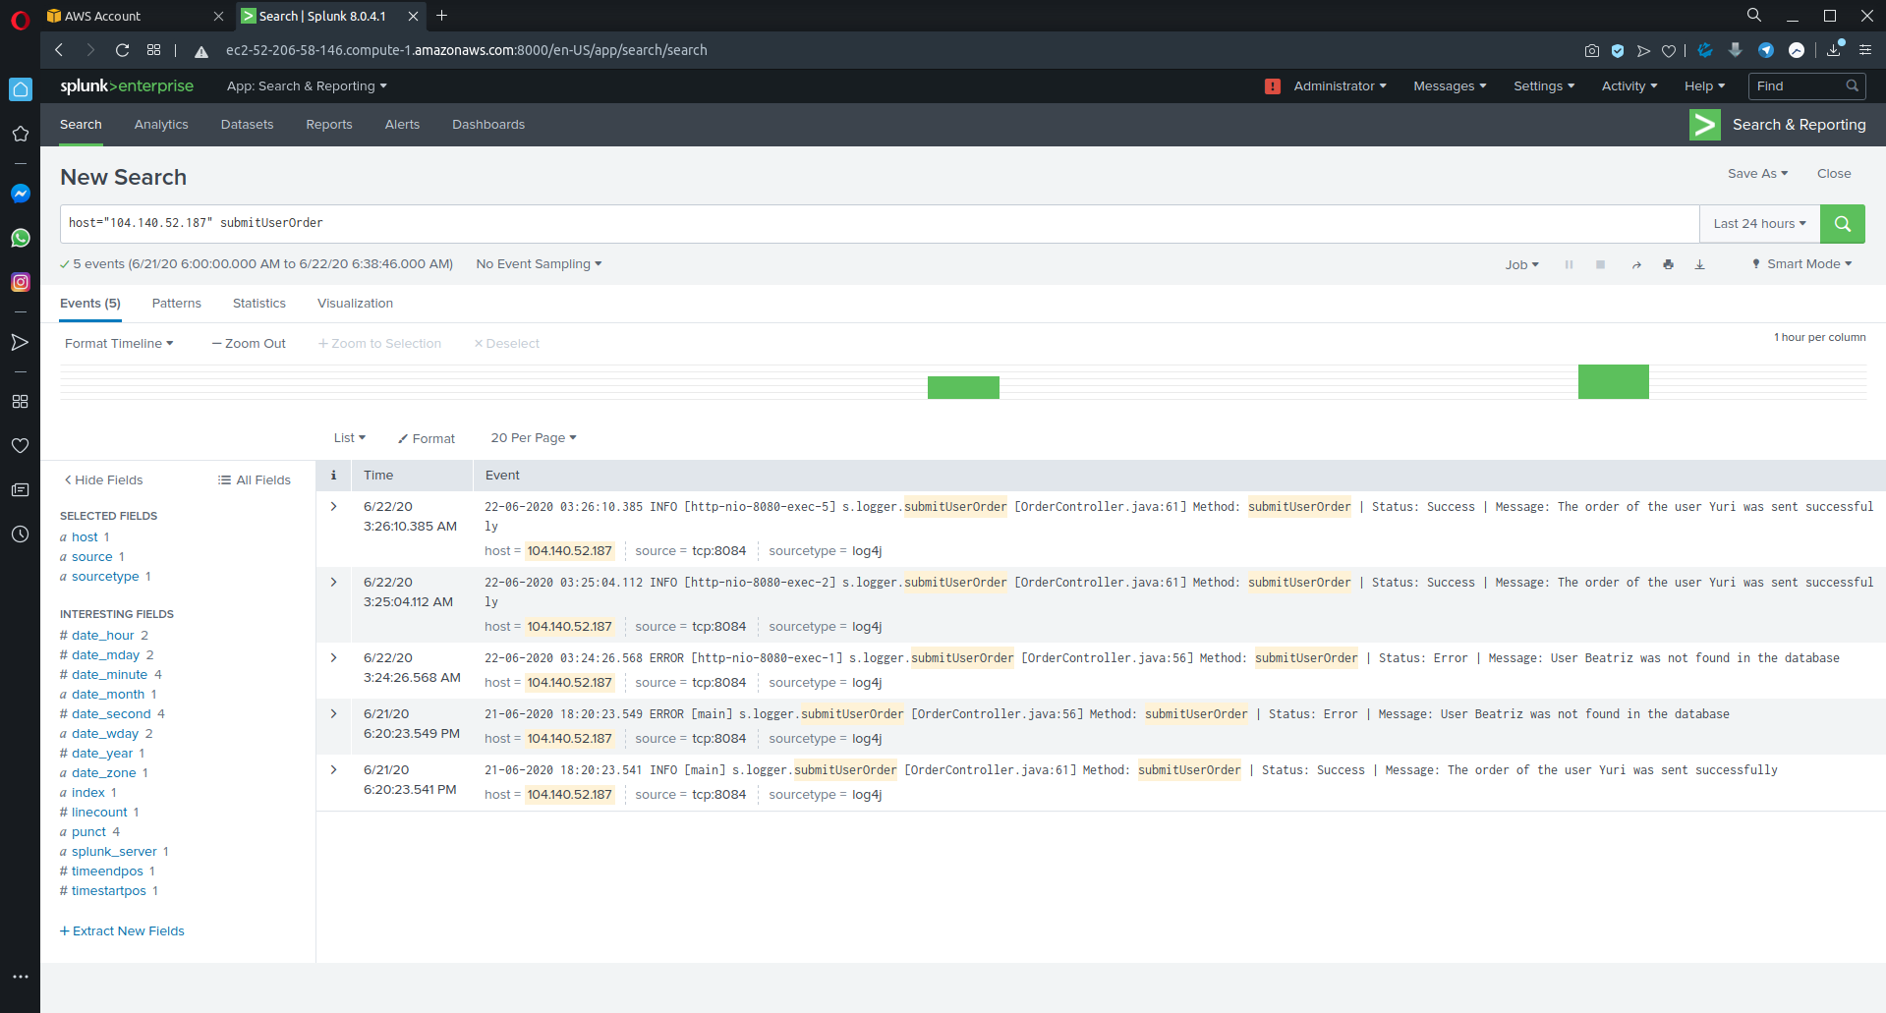
Task: Open the Dashboards navigation tab
Action: coord(488,125)
